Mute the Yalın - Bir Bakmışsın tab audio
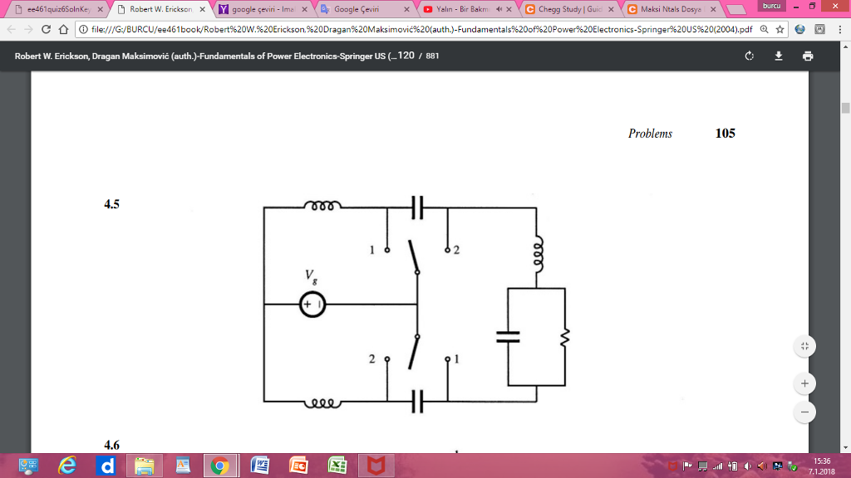 point(499,9)
